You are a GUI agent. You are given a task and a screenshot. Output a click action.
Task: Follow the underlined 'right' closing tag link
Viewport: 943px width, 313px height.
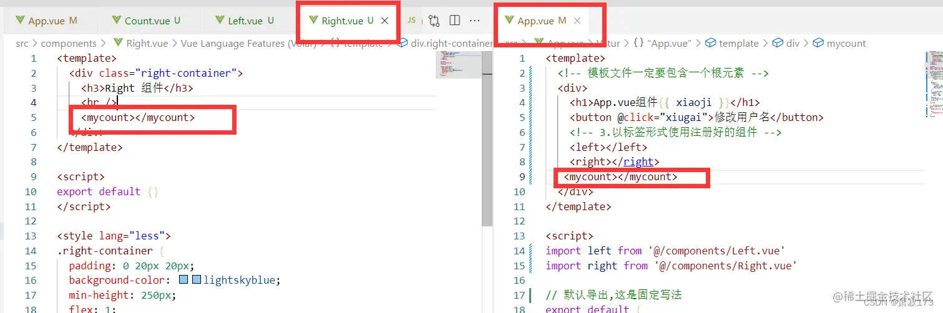pyautogui.click(x=638, y=162)
